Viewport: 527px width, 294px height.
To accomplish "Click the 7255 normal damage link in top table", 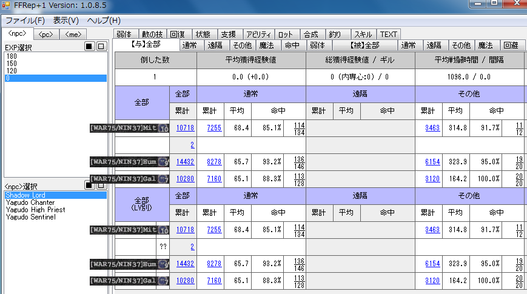I will [213, 128].
